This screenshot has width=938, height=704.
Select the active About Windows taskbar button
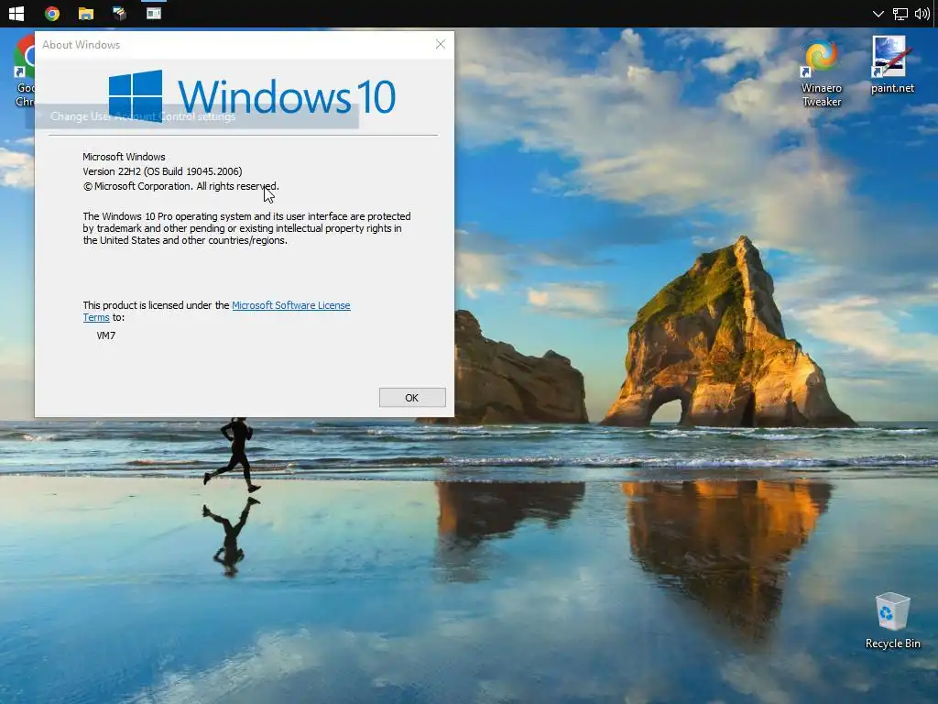[154, 13]
